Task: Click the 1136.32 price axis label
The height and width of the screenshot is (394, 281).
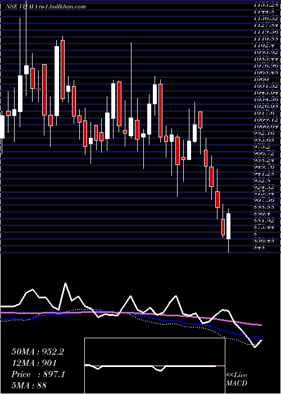Action: point(265,19)
